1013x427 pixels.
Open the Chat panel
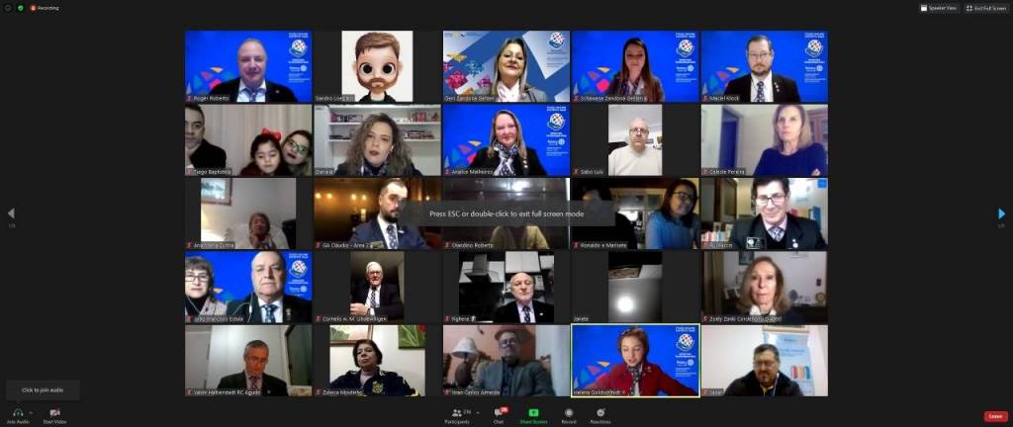(x=499, y=411)
